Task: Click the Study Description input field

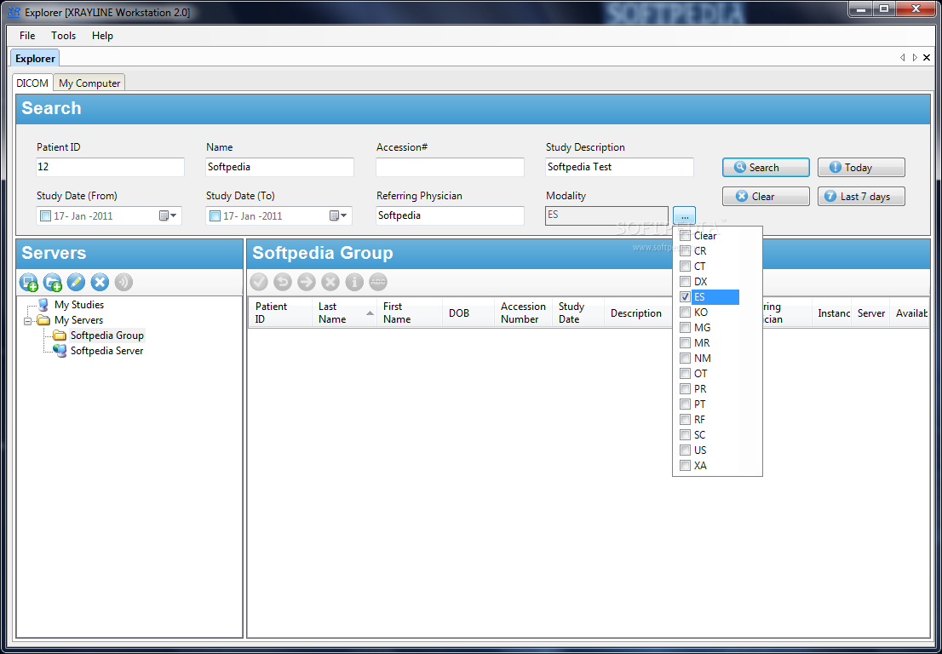Action: tap(619, 167)
